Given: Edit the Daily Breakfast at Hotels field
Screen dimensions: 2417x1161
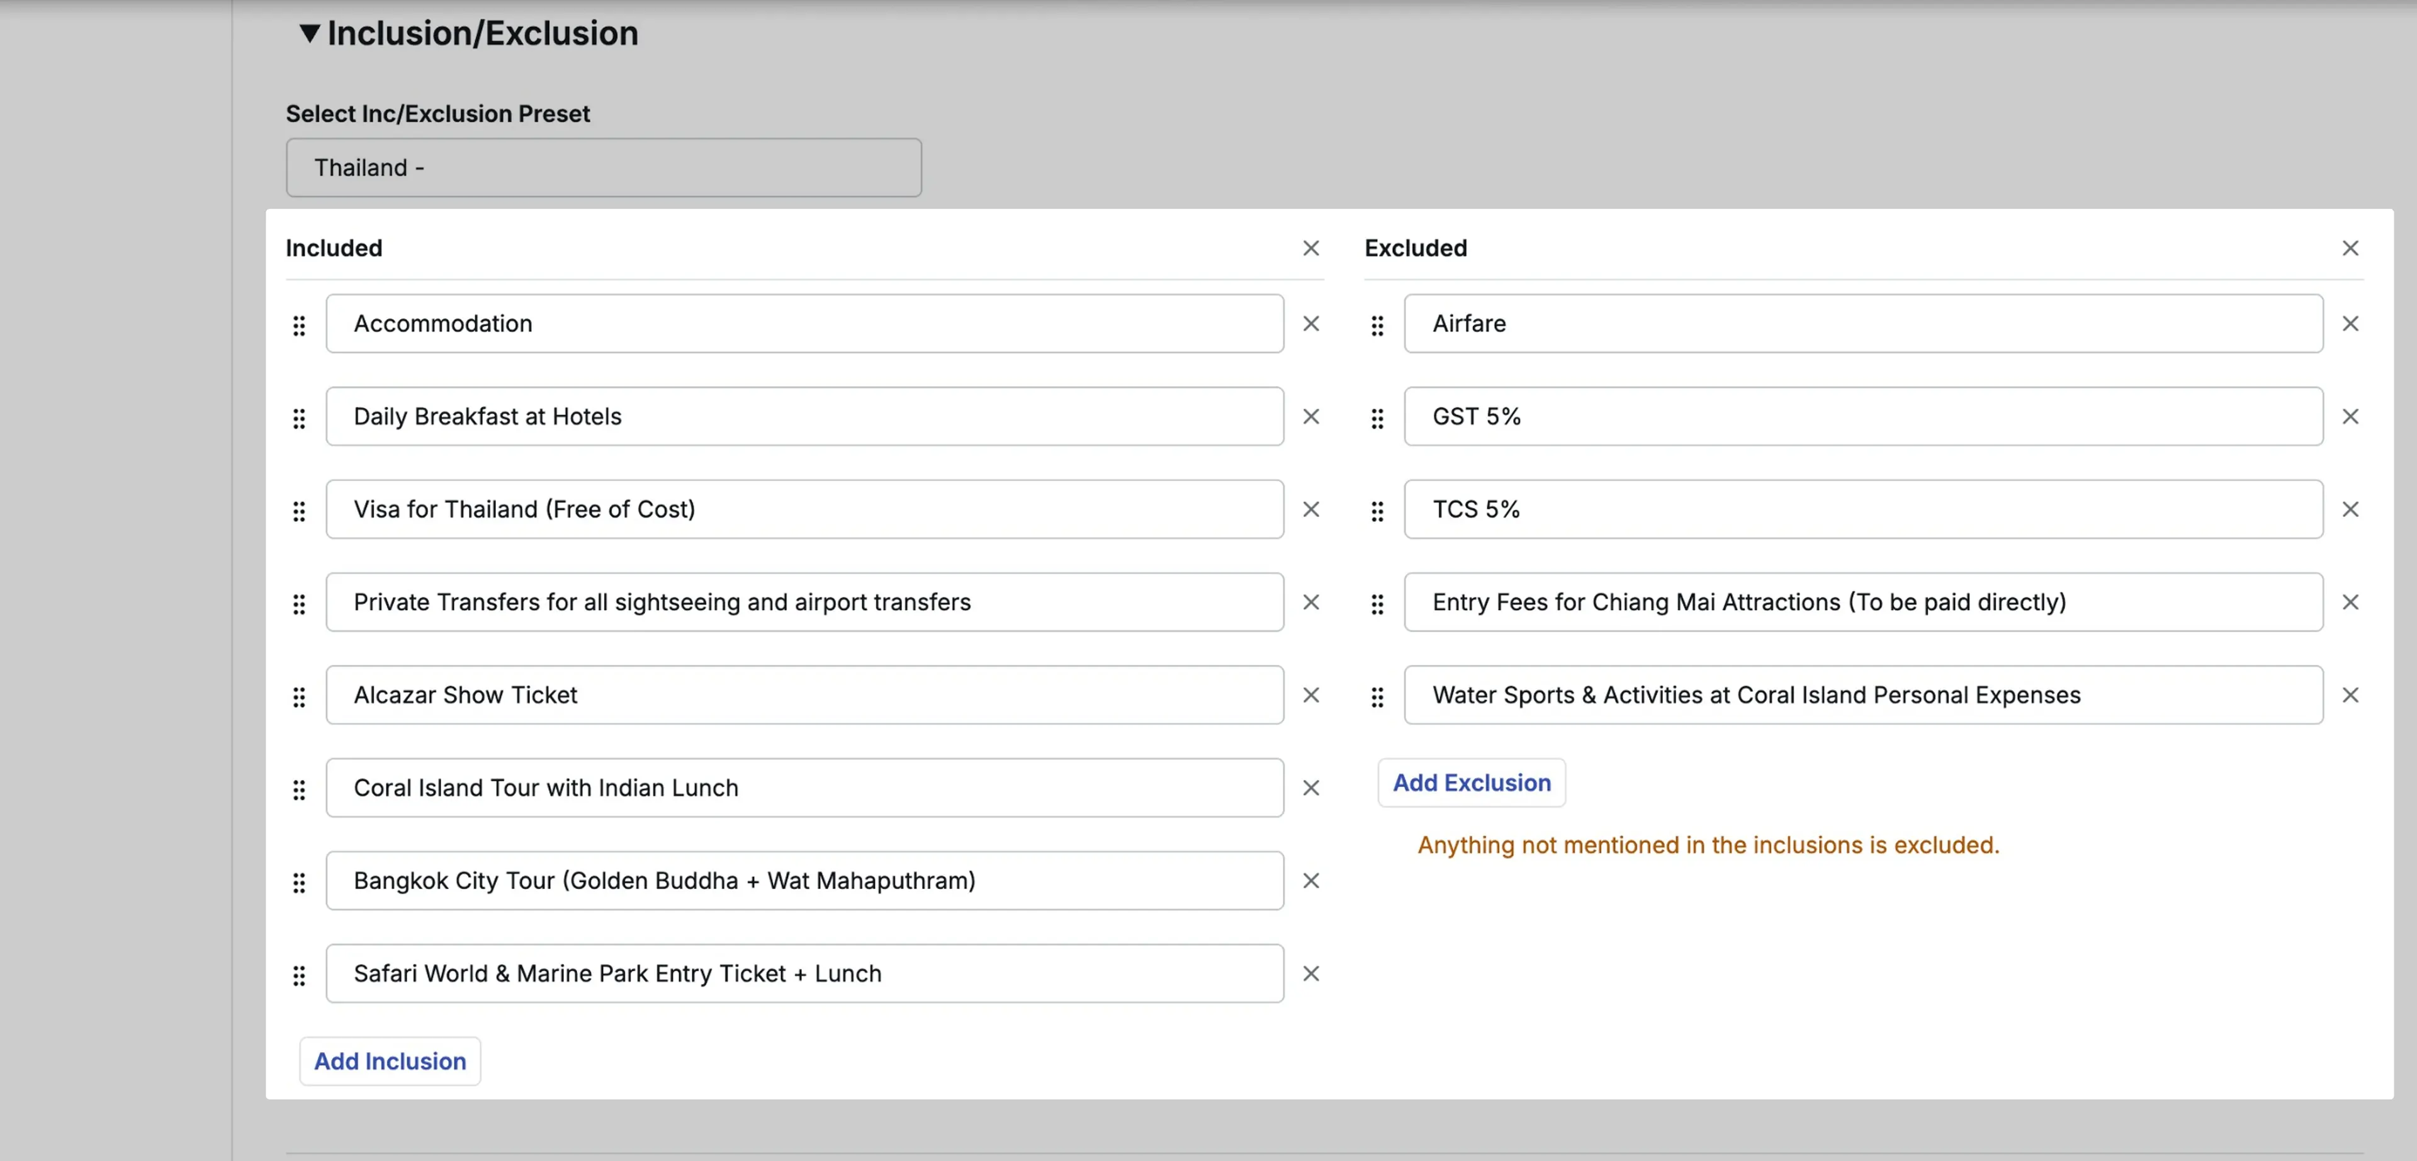Looking at the screenshot, I should click(x=804, y=417).
